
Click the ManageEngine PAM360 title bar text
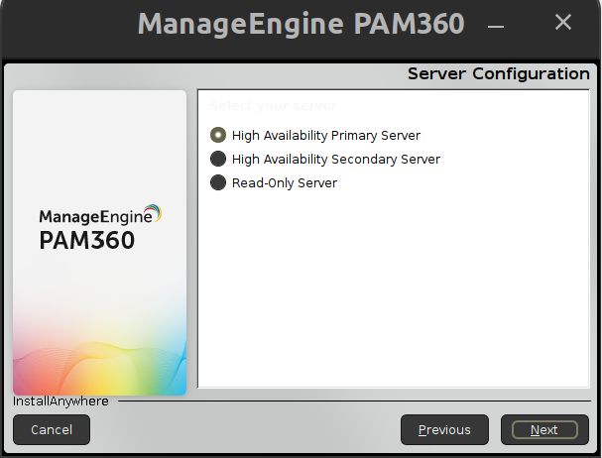coord(301,24)
